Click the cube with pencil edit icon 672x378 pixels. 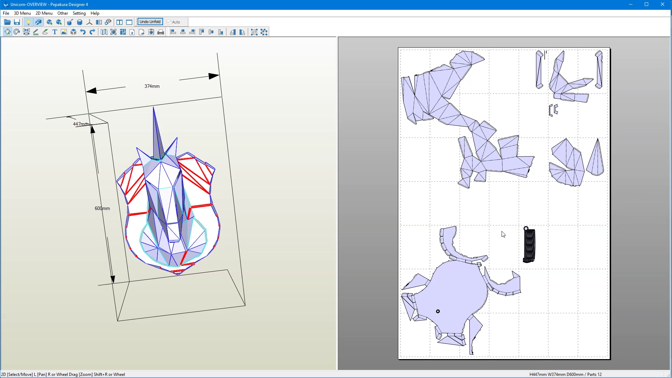(x=70, y=22)
